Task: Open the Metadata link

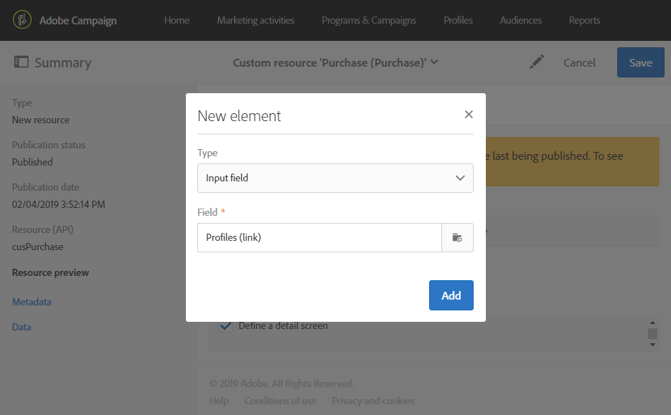Action: click(x=32, y=302)
